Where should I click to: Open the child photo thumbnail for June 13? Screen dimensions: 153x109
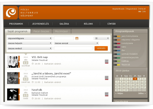click(13, 78)
